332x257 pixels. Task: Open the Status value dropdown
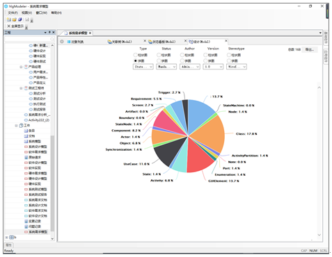tap(166, 67)
